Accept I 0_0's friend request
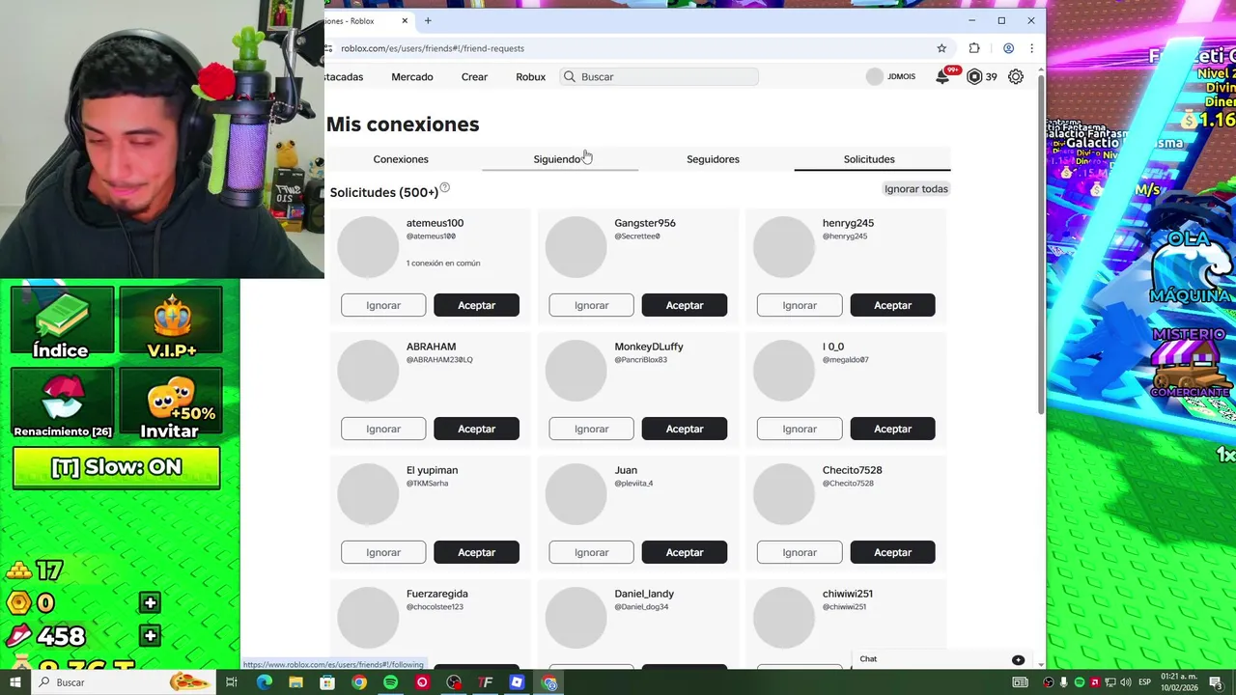 tap(892, 429)
